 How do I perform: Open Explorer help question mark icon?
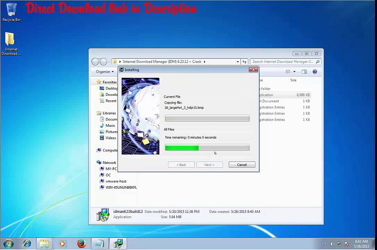[315, 72]
